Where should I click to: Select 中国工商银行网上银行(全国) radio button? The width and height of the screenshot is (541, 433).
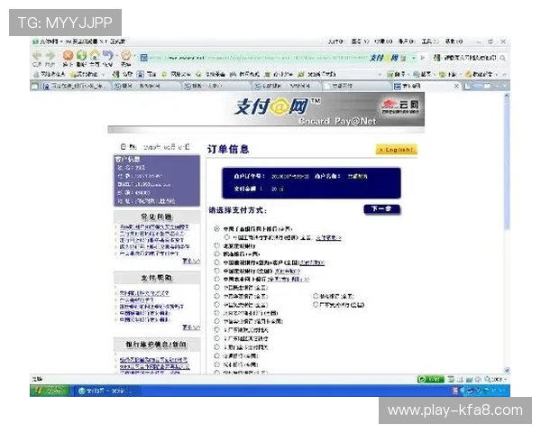tap(216, 228)
